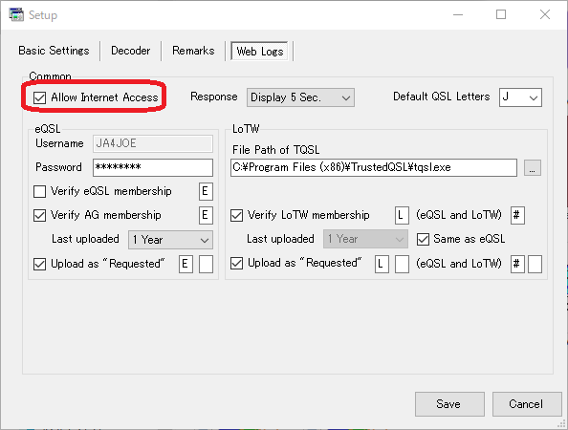
Task: Click the Setup window app icon
Action: point(16,15)
